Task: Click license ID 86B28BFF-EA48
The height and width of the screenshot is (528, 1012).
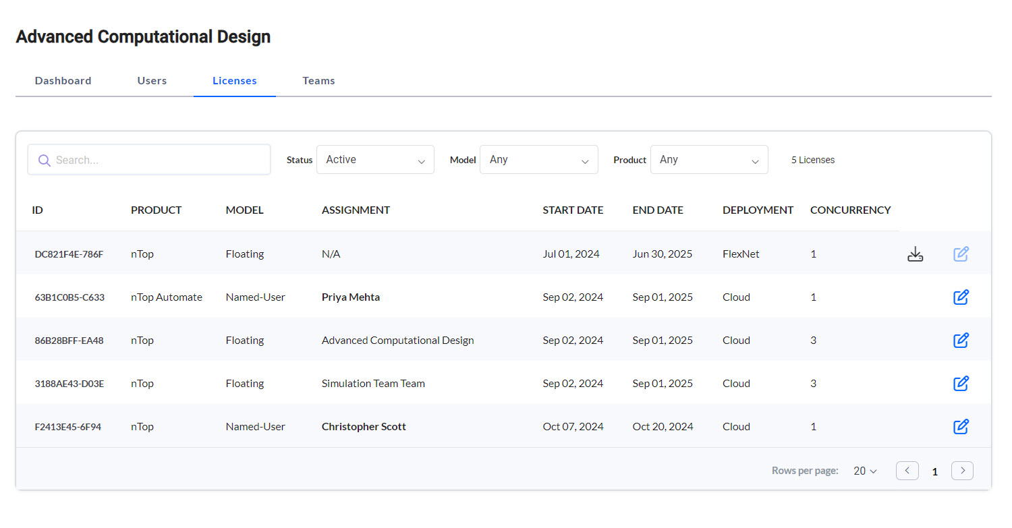Action: (69, 341)
